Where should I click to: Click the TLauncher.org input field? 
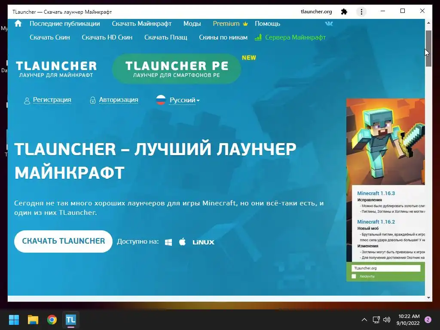[x=386, y=268]
